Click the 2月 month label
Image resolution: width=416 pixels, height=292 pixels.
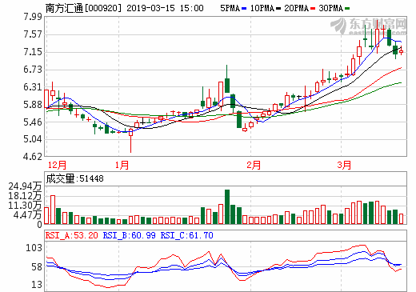[254, 165]
